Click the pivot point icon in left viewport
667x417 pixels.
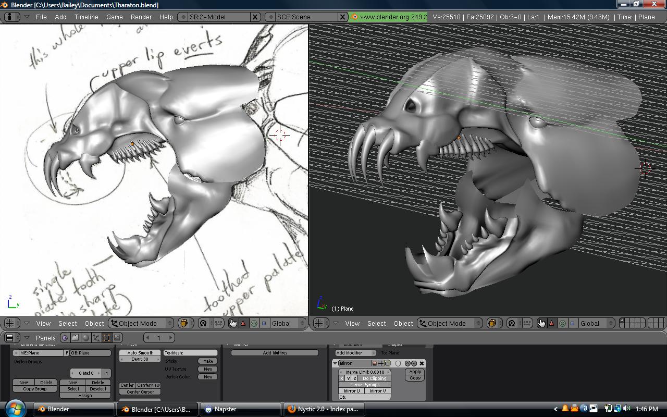click(203, 323)
